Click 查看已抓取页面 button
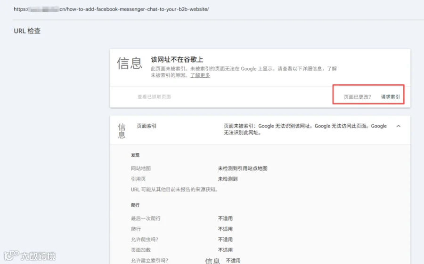 (154, 97)
